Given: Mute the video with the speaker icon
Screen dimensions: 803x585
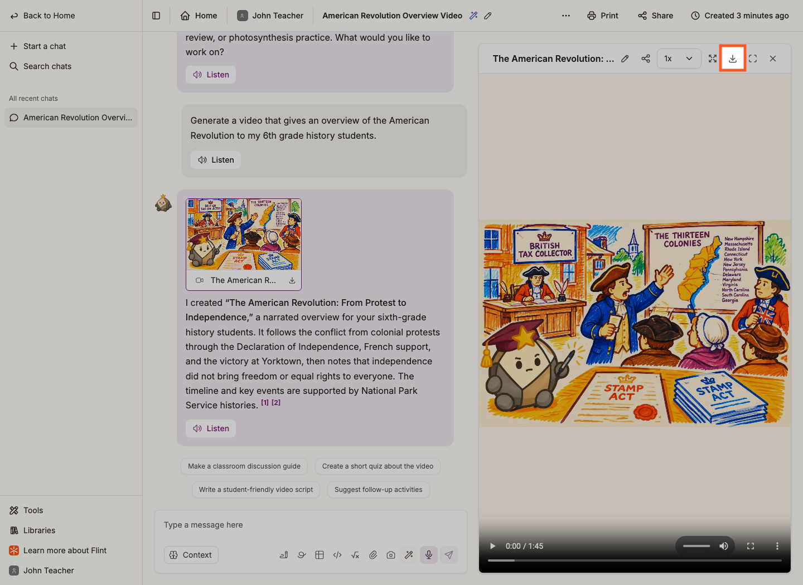Looking at the screenshot, I should (724, 546).
